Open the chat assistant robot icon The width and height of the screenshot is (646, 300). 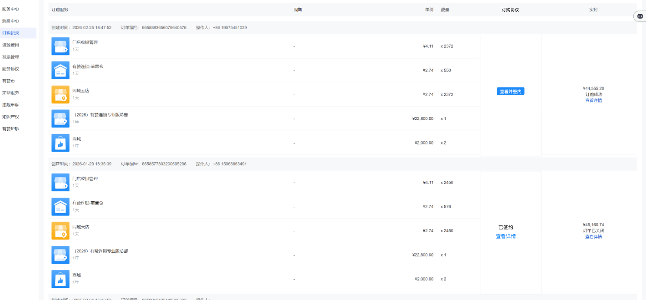coord(640,16)
